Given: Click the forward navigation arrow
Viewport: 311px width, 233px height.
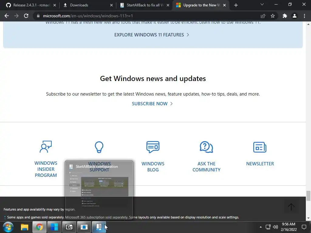Looking at the screenshot, I should coord(16,16).
